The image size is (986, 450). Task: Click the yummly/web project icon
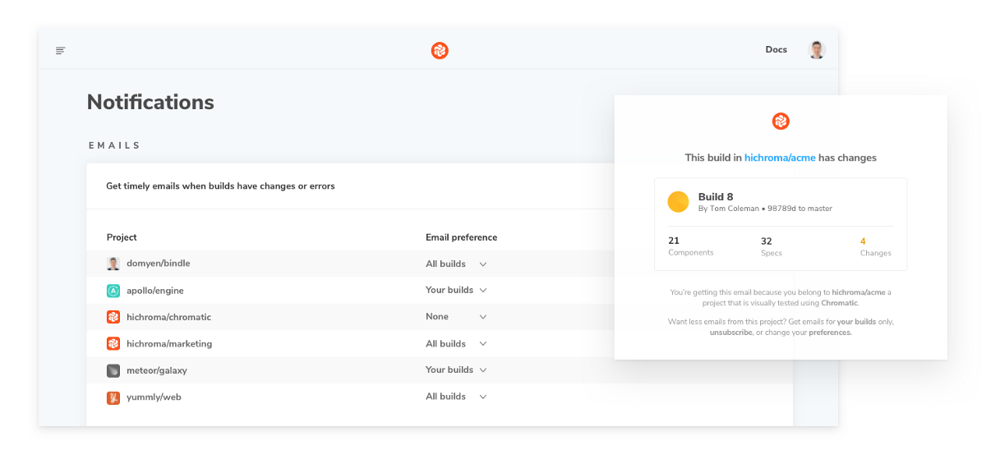[113, 397]
